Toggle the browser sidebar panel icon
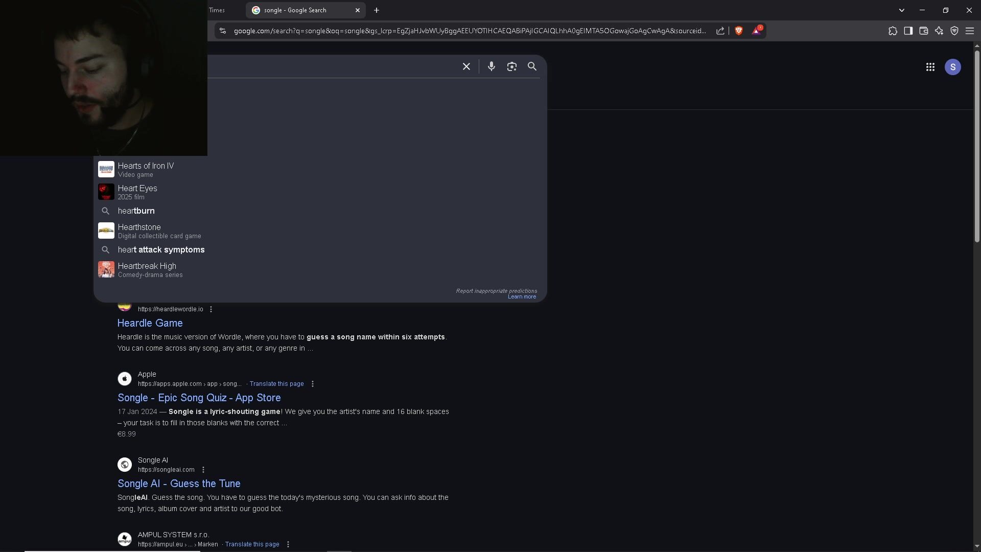Viewport: 981px width, 552px height. point(908,31)
